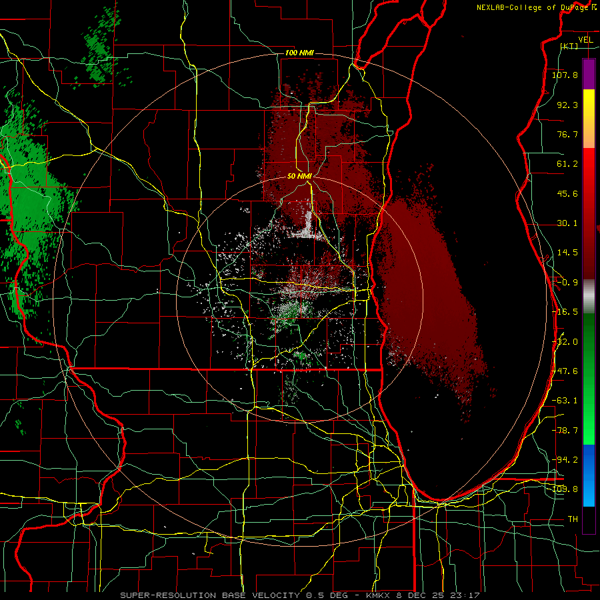Click the Super-Resolution Base Velocity caption

(x=299, y=595)
